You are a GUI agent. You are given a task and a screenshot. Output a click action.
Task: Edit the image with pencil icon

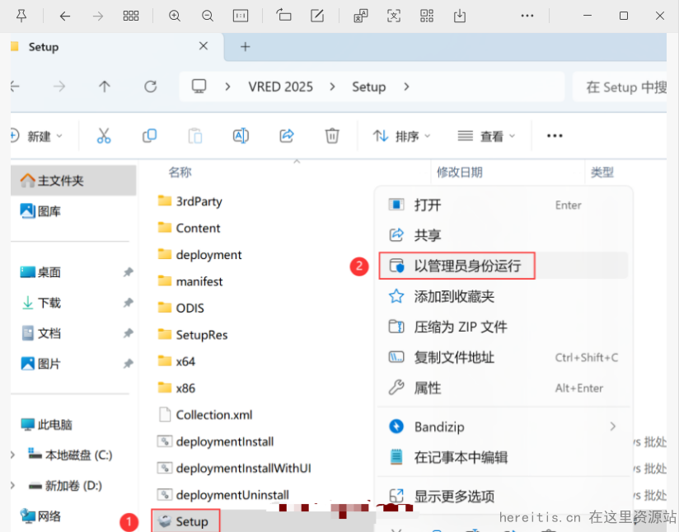coord(317,16)
